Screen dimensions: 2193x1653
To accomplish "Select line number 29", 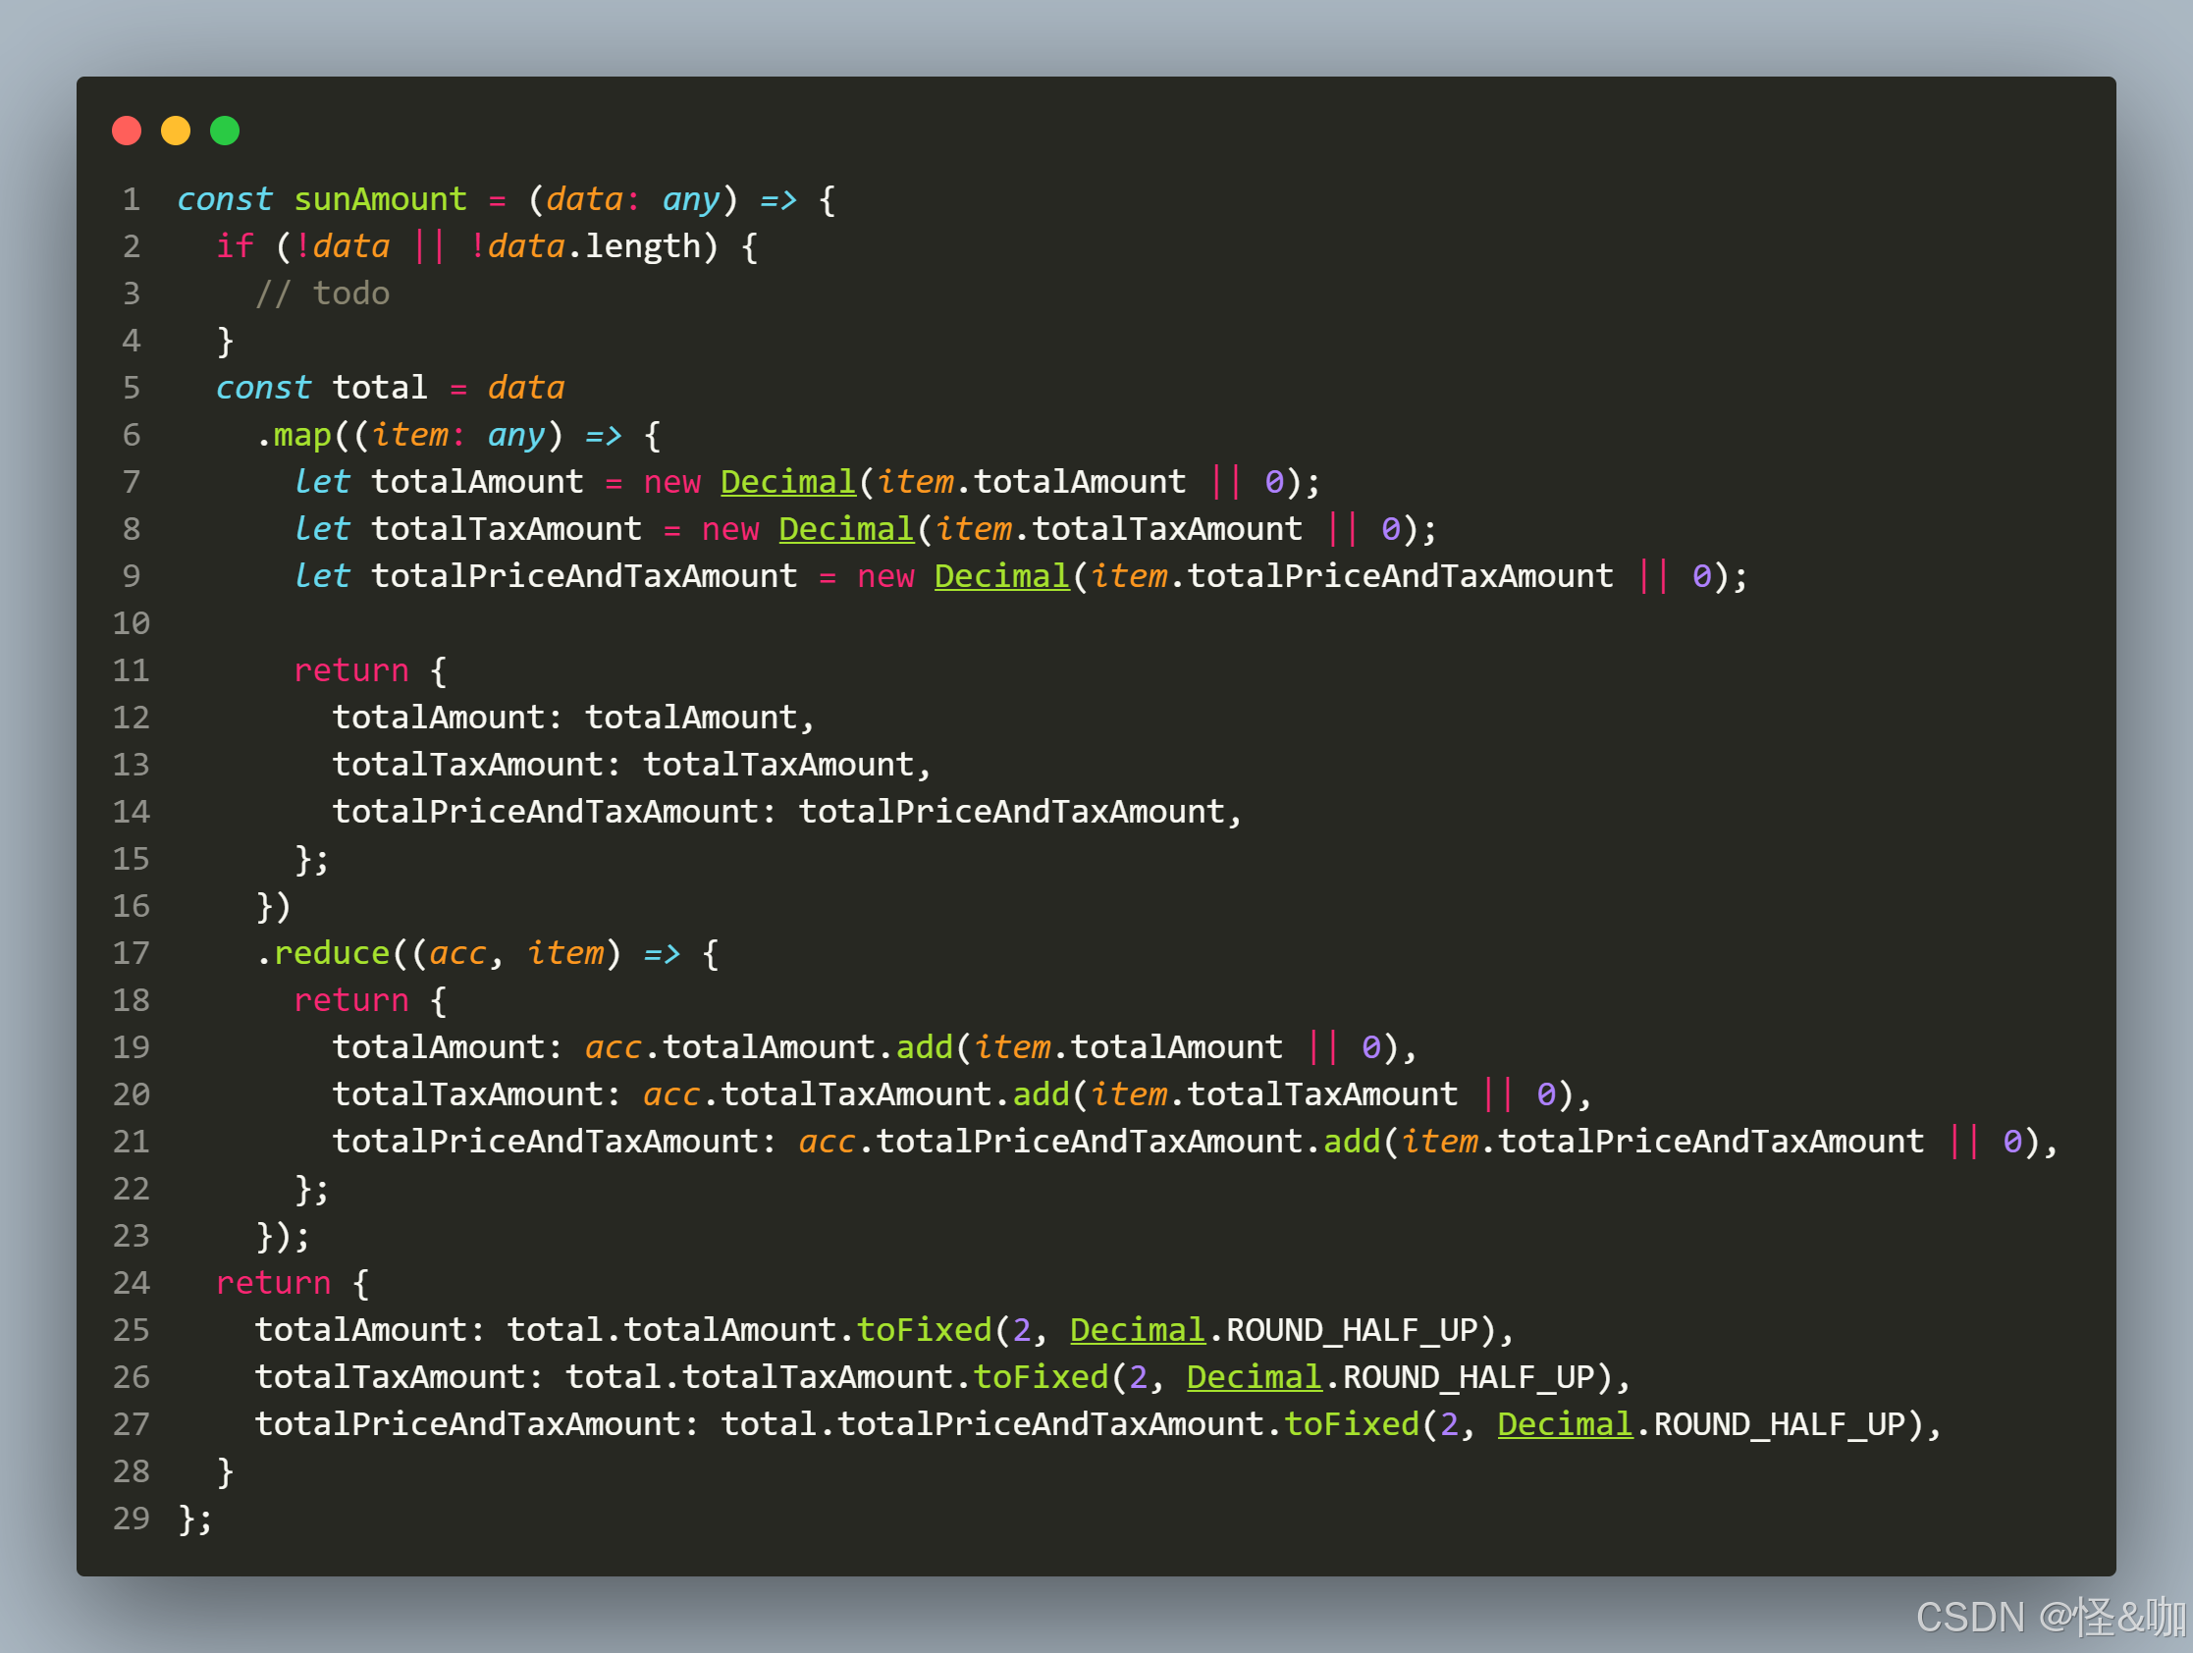I will (x=130, y=1519).
